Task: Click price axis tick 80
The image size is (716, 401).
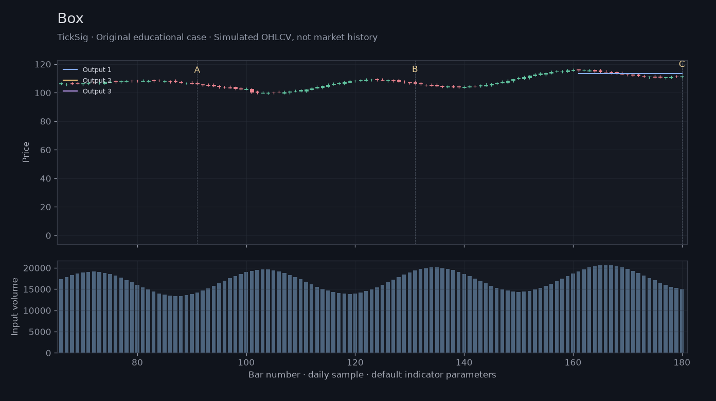Action: tap(45, 122)
